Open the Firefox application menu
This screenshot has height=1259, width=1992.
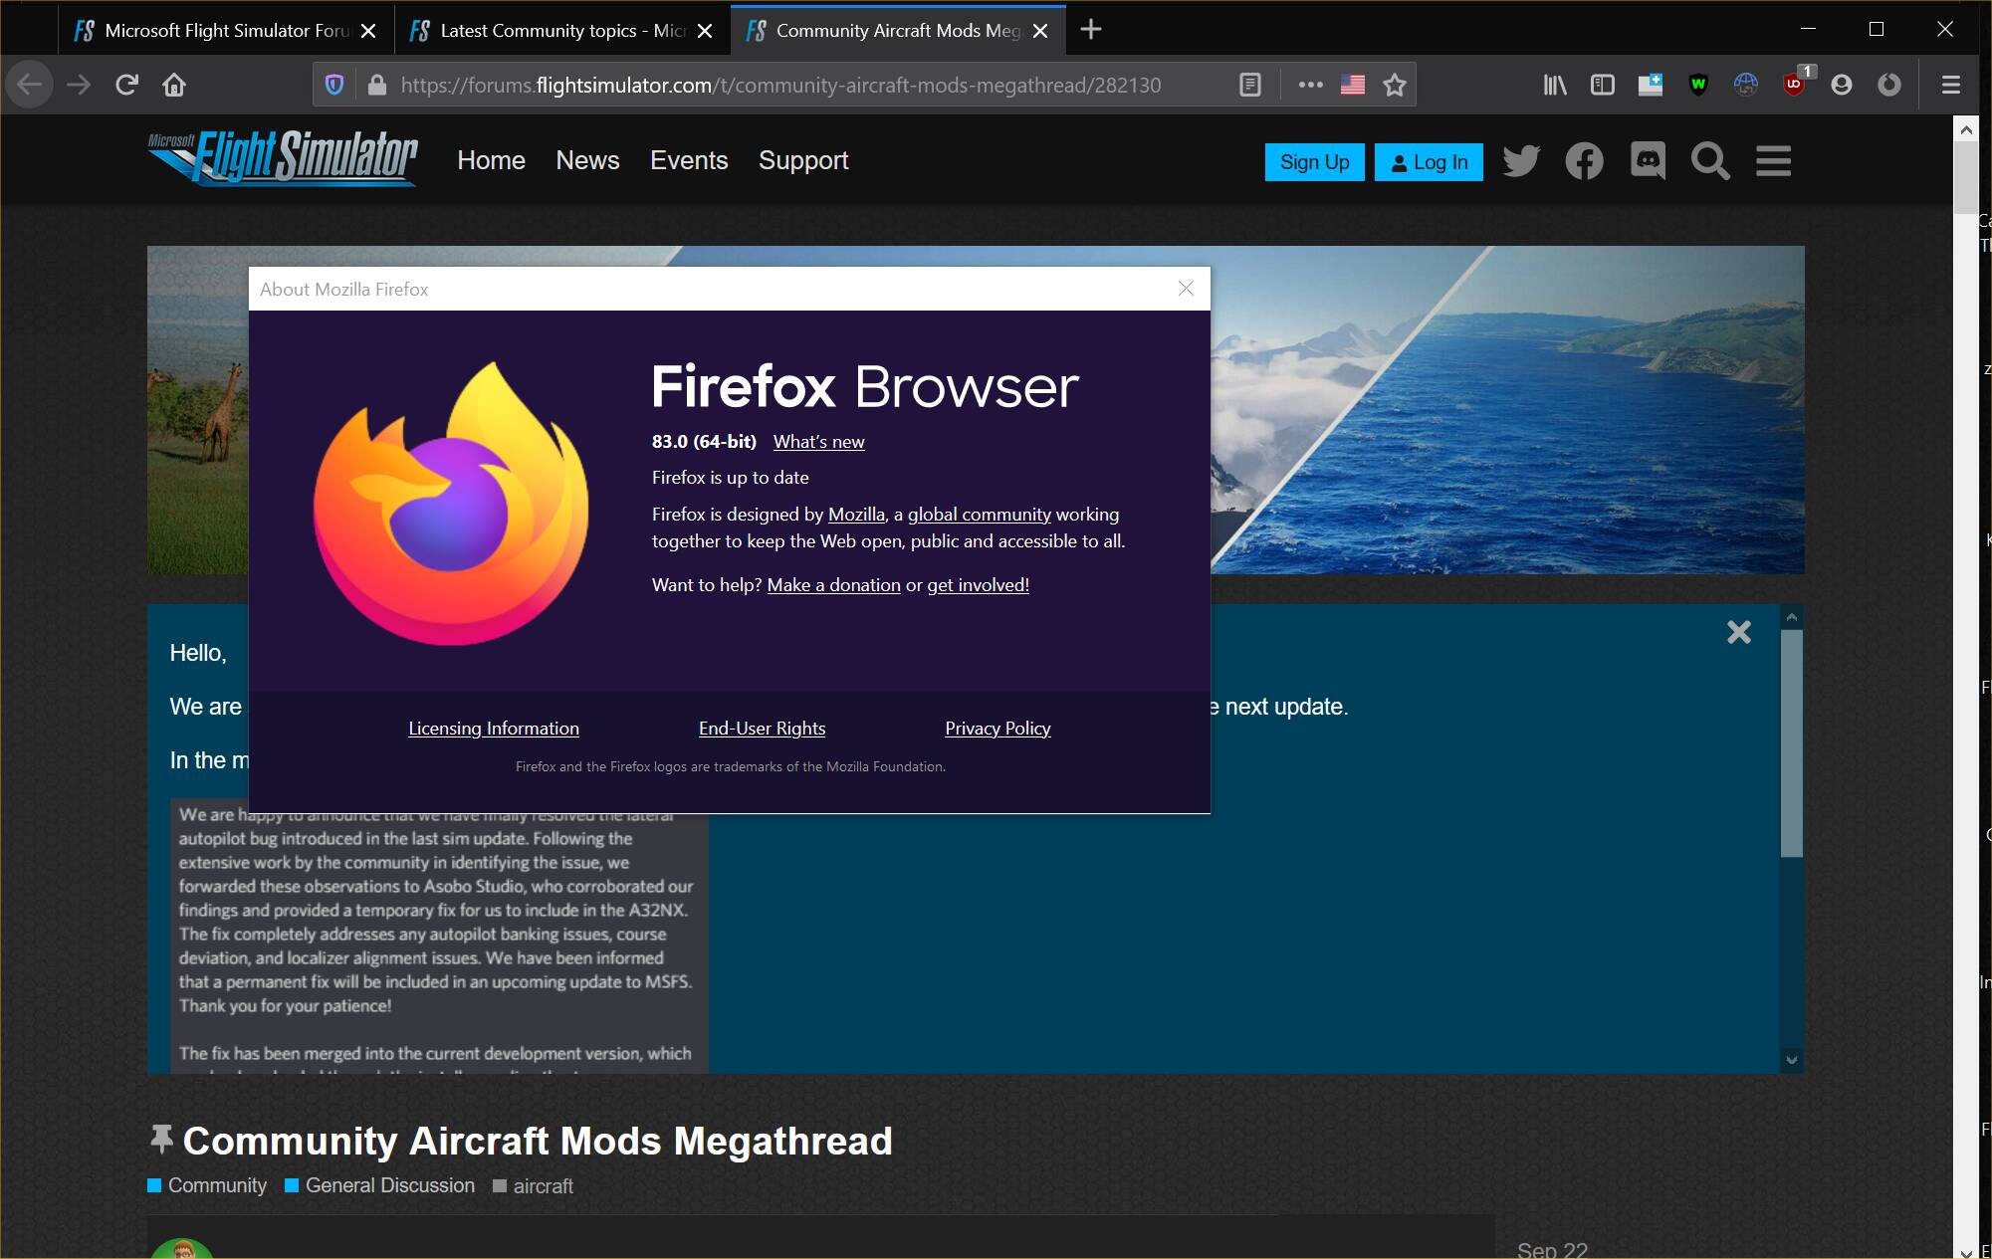point(1951,85)
